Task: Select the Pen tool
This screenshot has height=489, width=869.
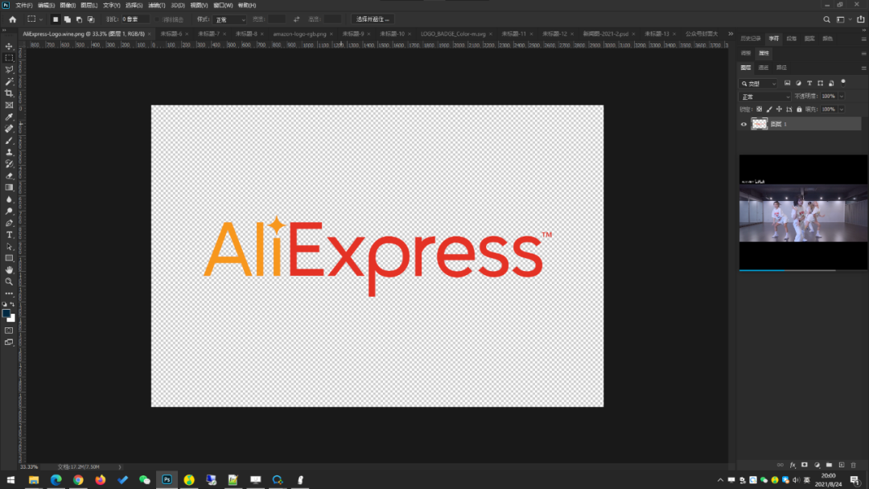Action: coord(9,223)
